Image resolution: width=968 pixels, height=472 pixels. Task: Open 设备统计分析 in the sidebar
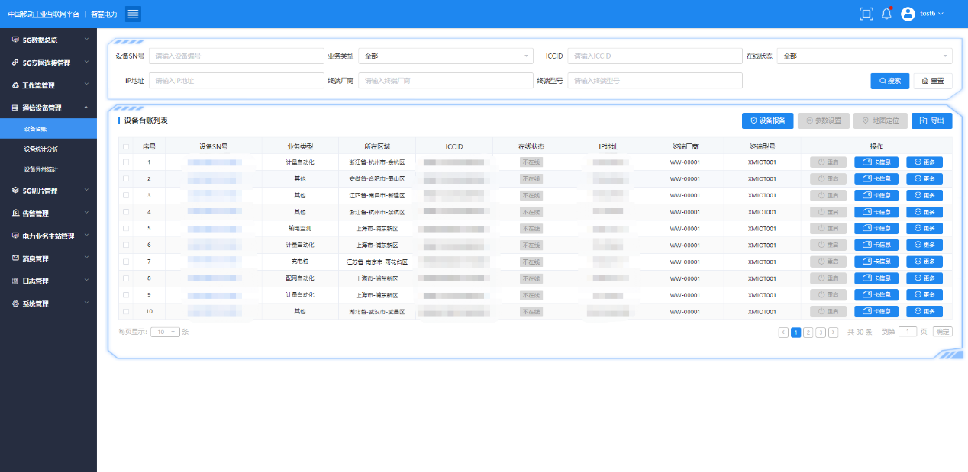point(40,149)
